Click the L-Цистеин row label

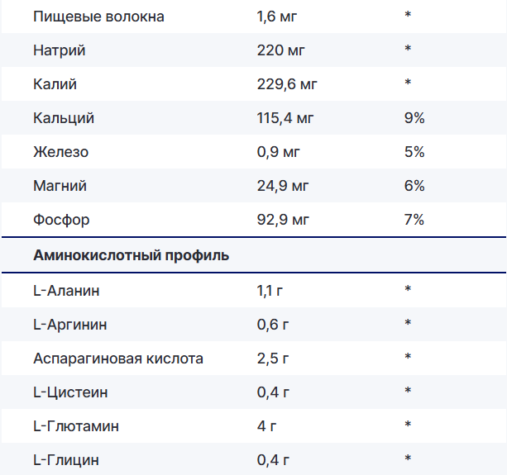[x=70, y=392]
